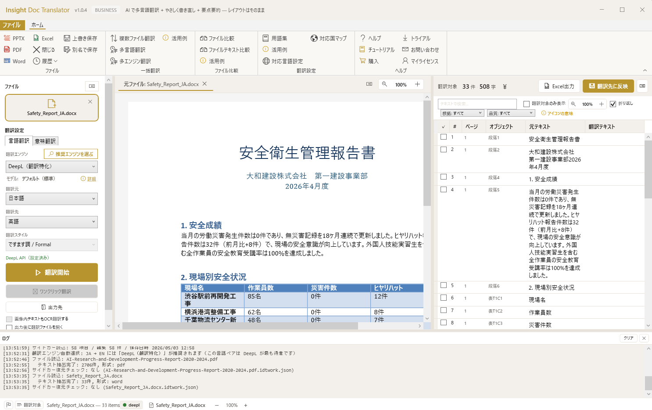Click Excel出力 export button
The image size is (652, 410).
[559, 86]
